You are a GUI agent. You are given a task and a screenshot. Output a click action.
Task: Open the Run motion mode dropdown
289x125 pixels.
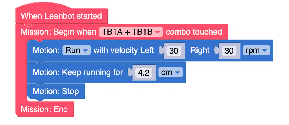coord(76,50)
